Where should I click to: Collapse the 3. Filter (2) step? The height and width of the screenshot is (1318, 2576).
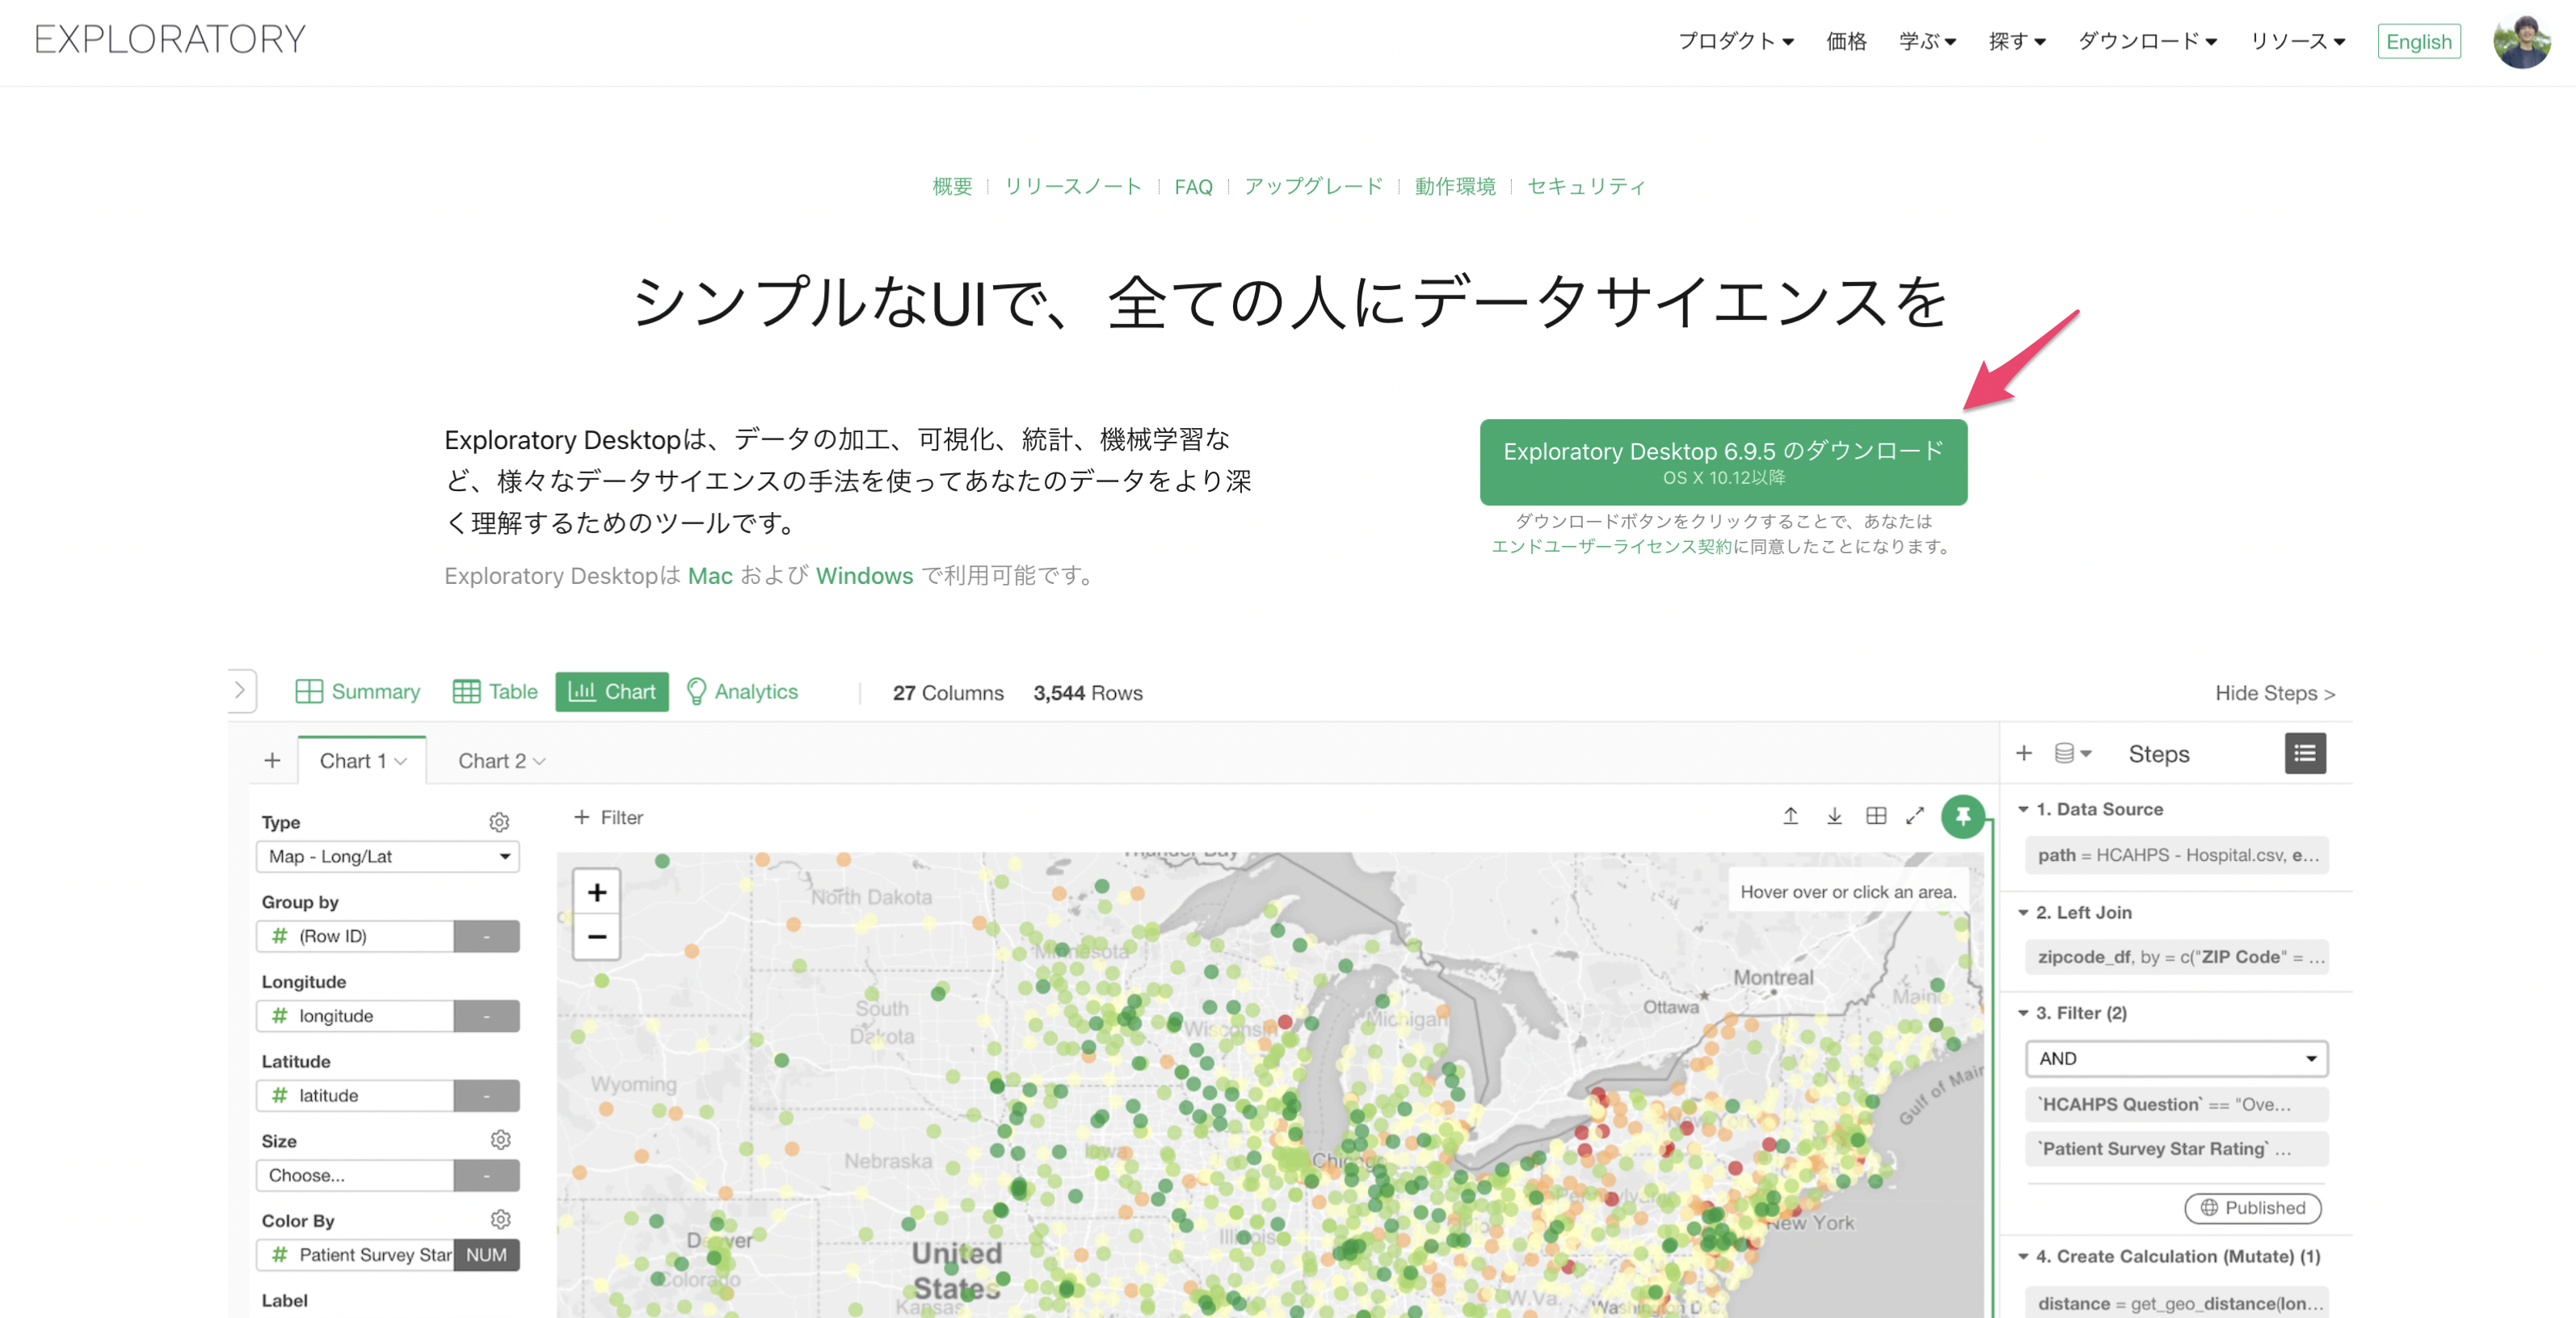[x=2024, y=1014]
